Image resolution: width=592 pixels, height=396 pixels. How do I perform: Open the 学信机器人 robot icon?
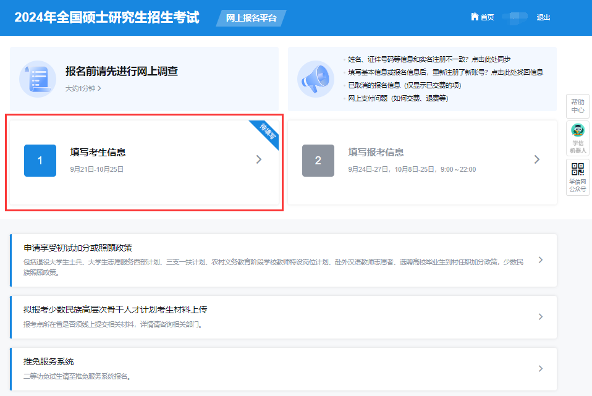(578, 130)
